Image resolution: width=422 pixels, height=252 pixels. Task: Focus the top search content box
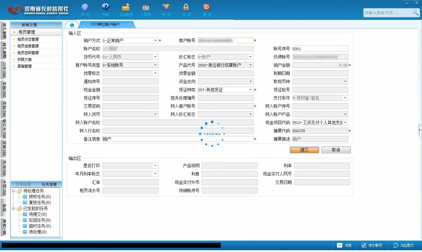(x=387, y=13)
